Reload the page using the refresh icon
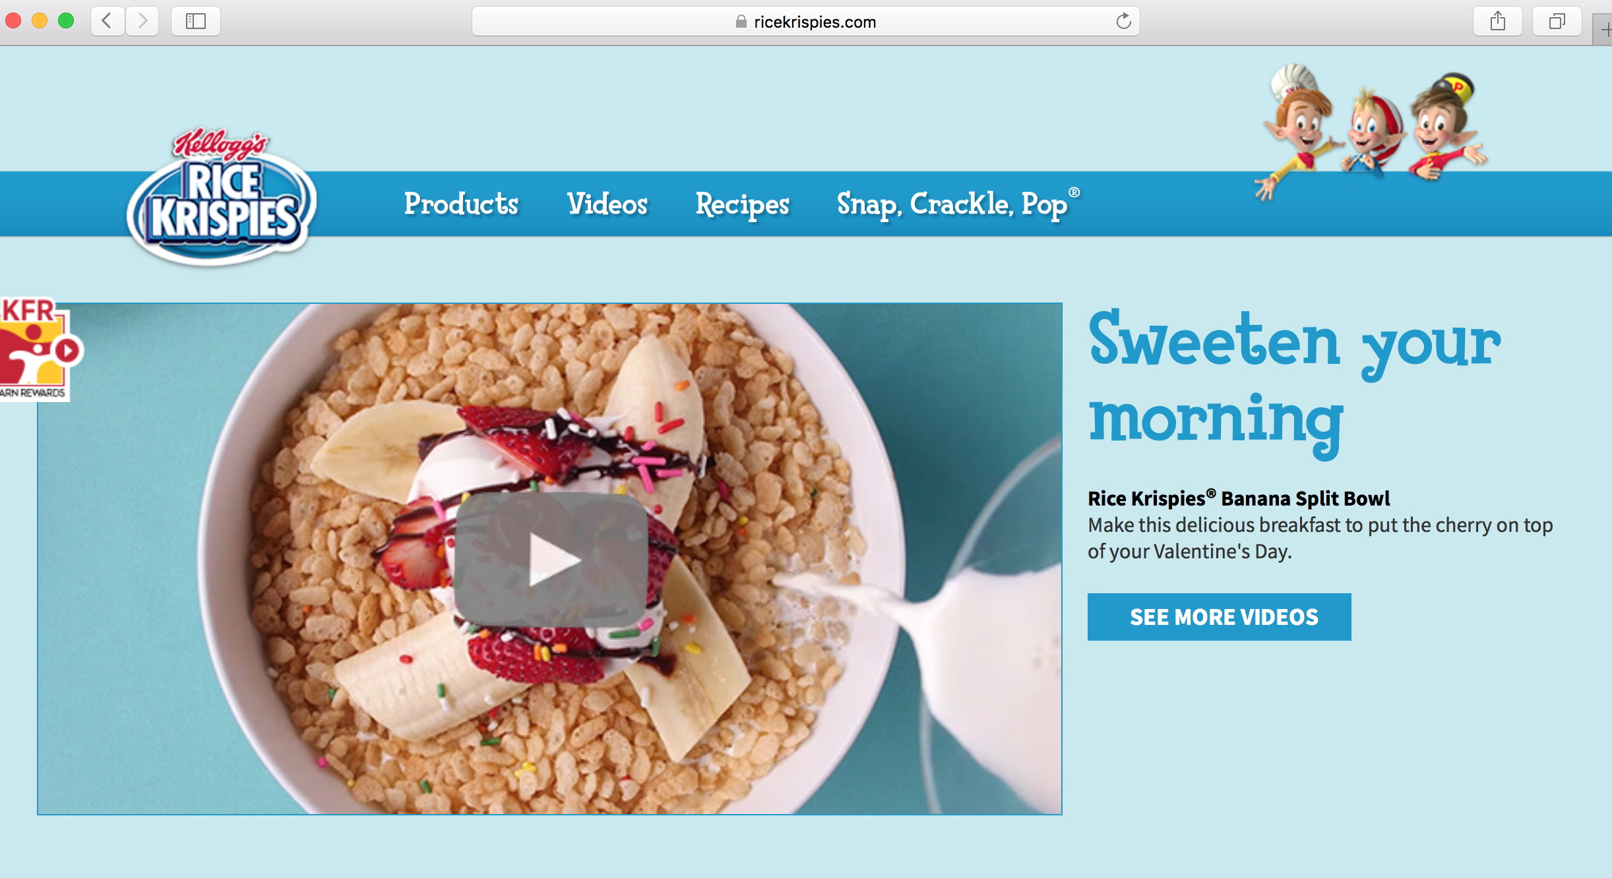1612x878 pixels. (x=1123, y=22)
